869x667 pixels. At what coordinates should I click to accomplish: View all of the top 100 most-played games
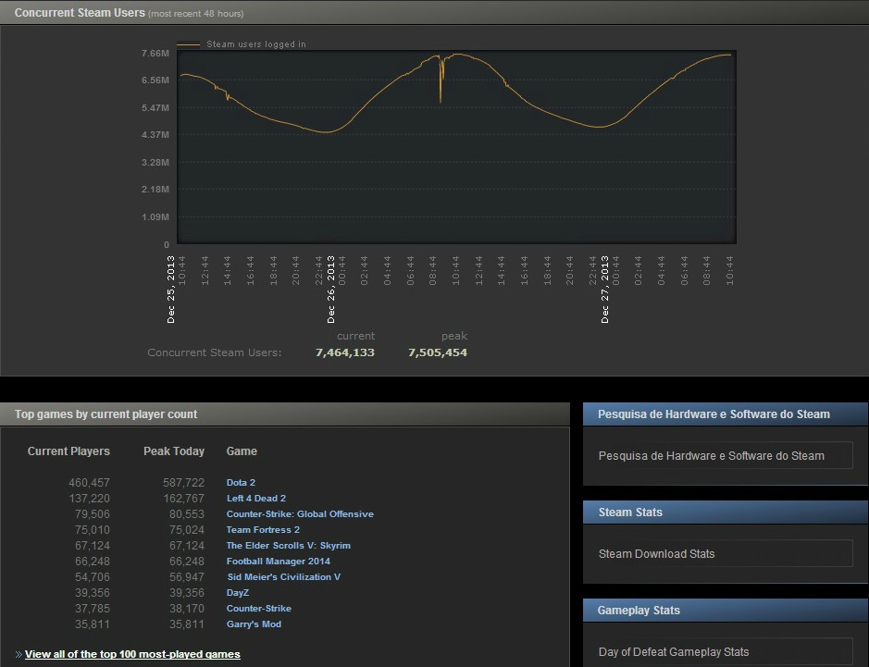[x=132, y=653]
